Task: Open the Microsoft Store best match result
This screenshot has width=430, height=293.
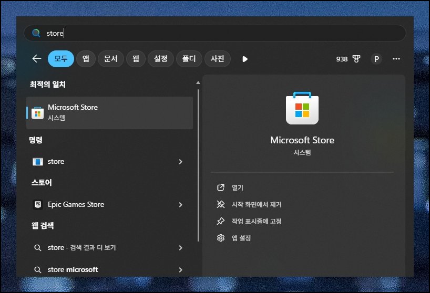Action: 110,112
